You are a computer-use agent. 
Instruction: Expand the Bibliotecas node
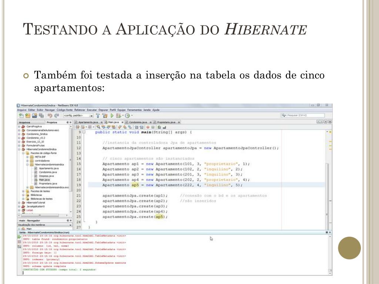(x=23, y=195)
